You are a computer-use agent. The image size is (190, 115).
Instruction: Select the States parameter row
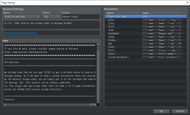point(146,40)
